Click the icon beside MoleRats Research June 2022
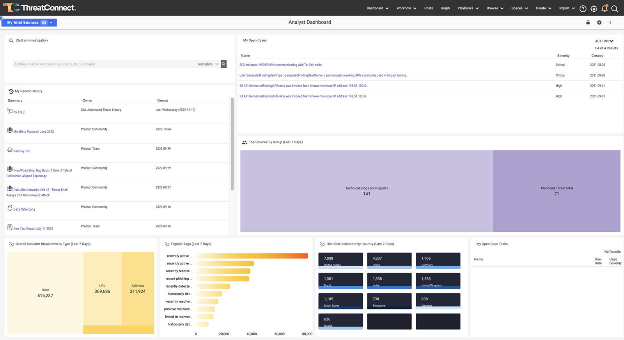This screenshot has height=340, width=624. pos(10,130)
